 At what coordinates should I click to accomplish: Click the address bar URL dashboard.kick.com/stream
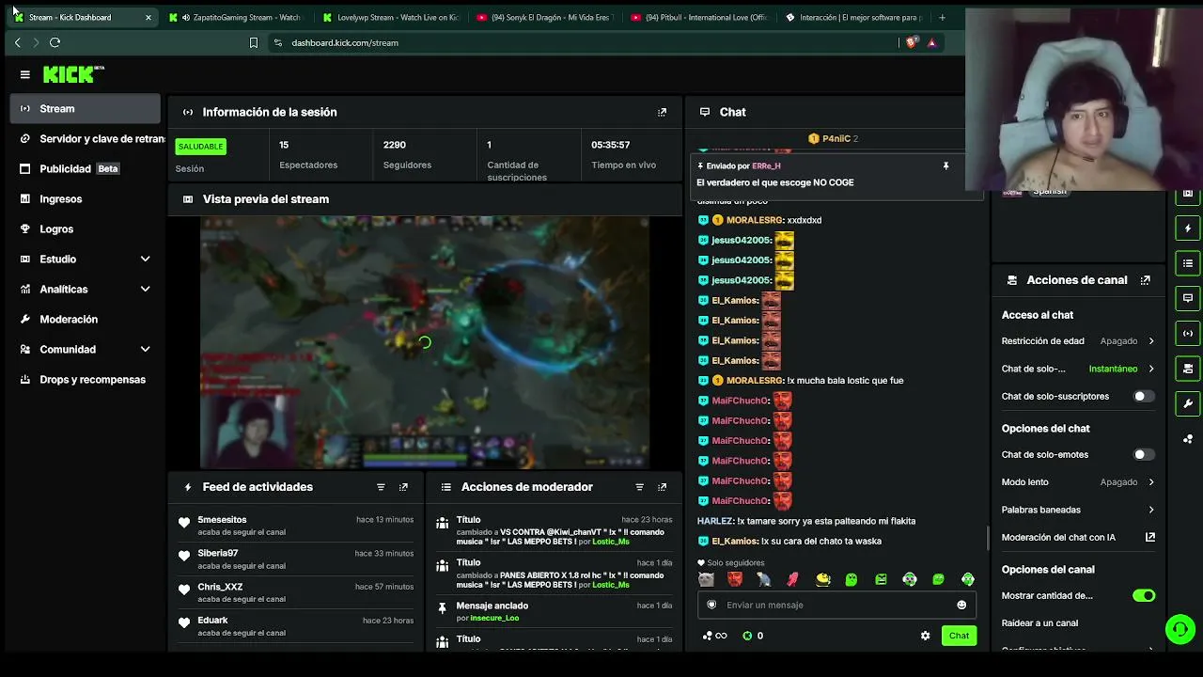pos(345,42)
